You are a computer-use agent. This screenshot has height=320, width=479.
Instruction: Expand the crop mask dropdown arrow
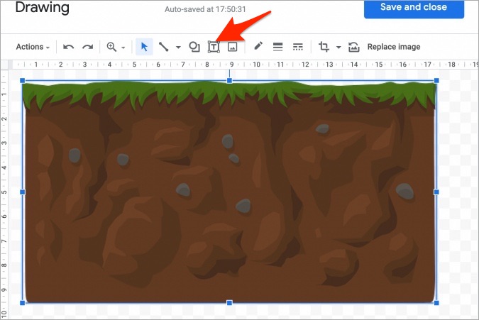click(x=338, y=47)
